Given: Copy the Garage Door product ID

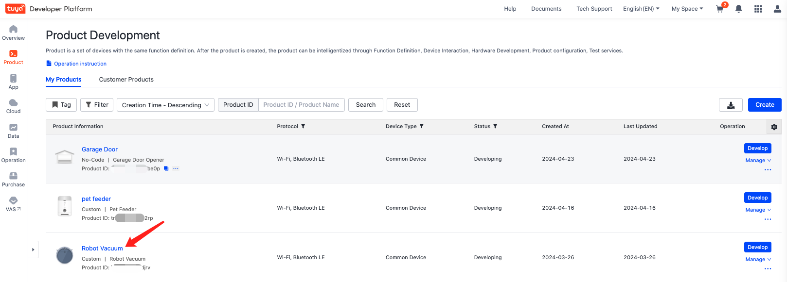Looking at the screenshot, I should pos(166,168).
